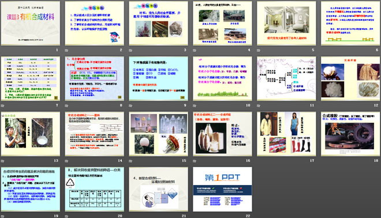The width and height of the screenshot is (381, 218).
Task: Click animation star icon under slide 10
Action: click(x=195, y=106)
